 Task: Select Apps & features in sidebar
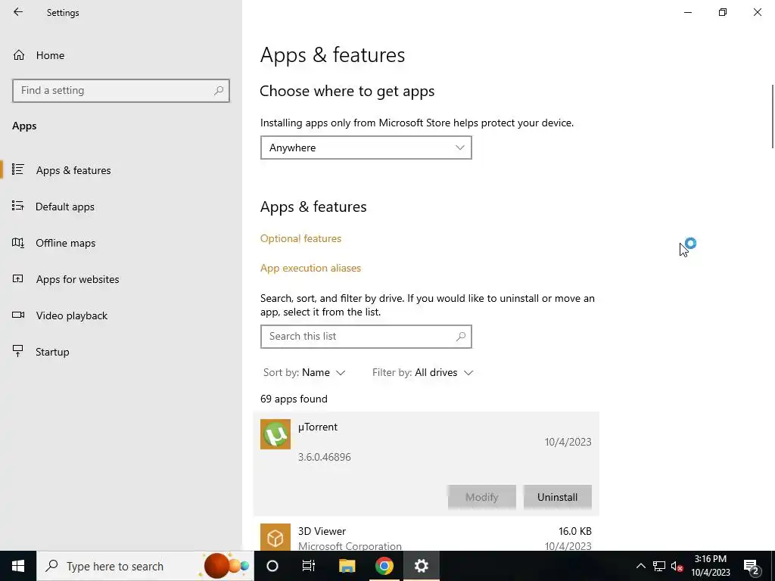(x=73, y=170)
